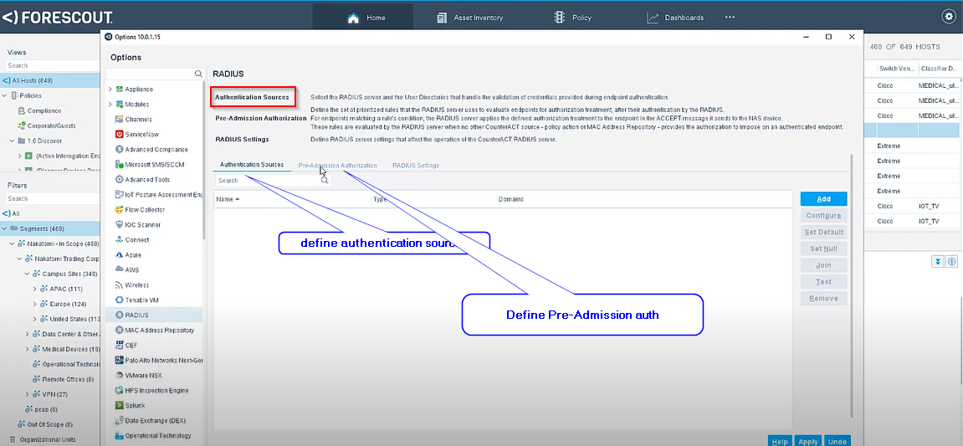Focus the Views search field
The image size is (963, 446).
click(x=52, y=65)
